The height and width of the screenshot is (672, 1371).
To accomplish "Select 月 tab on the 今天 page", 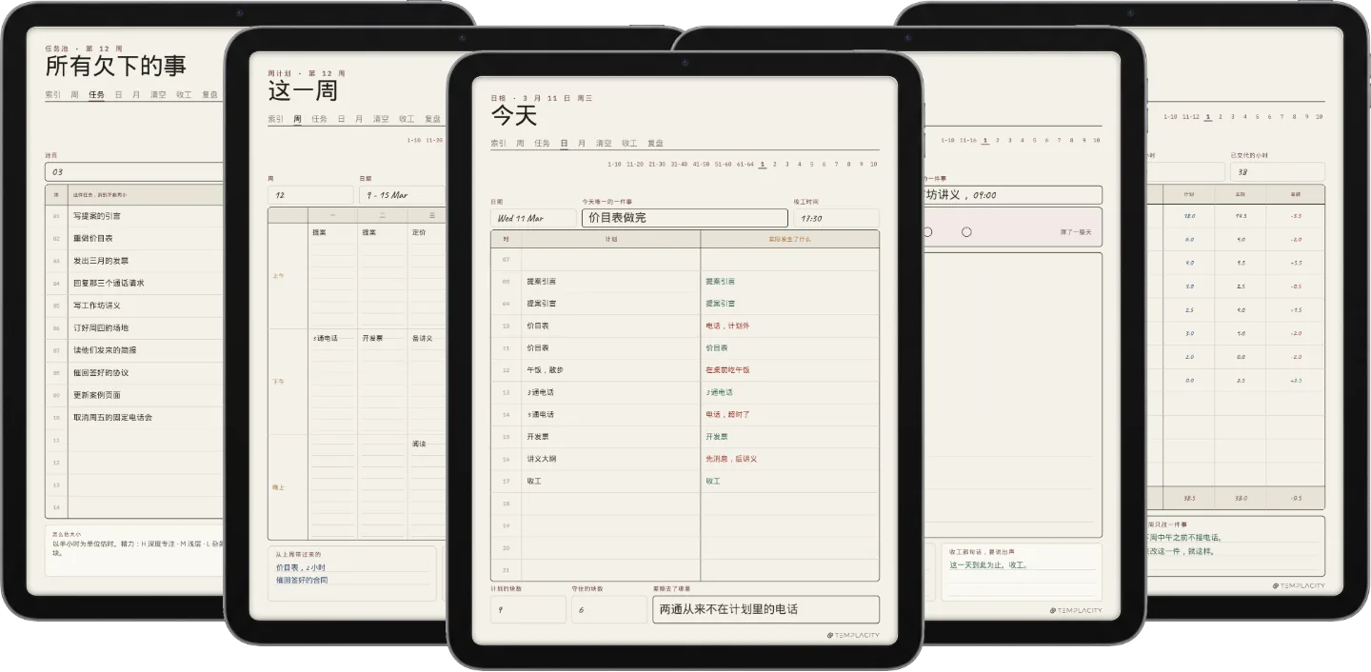I will pyautogui.click(x=582, y=144).
